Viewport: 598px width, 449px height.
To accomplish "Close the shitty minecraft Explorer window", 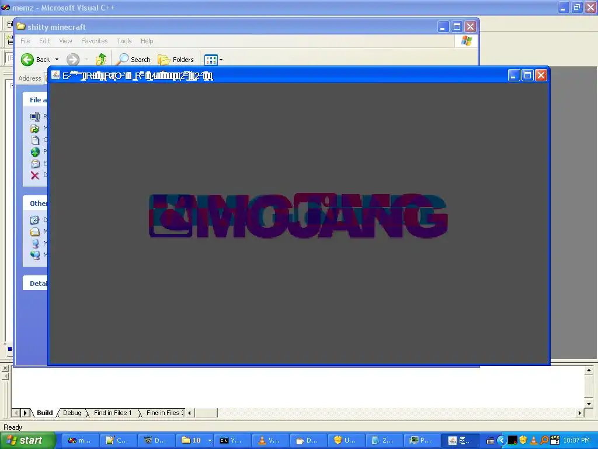I will tap(470, 27).
